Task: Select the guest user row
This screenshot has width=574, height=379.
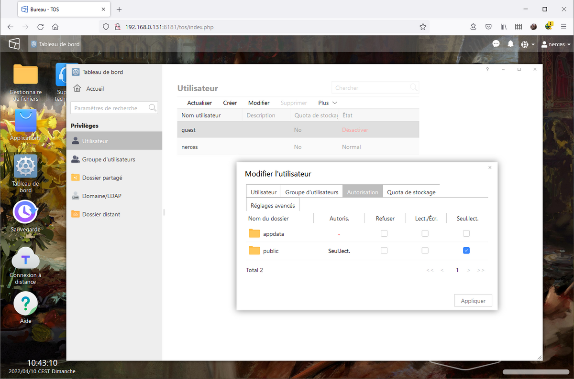Action: click(298, 129)
